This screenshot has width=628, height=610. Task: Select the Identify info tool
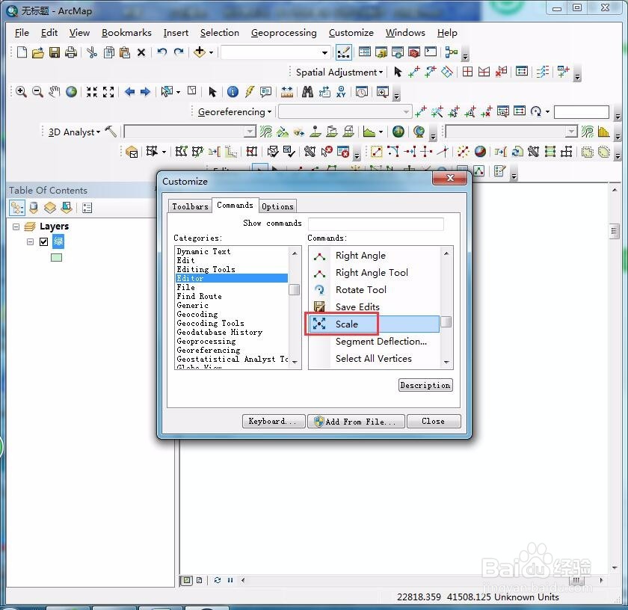click(x=233, y=92)
